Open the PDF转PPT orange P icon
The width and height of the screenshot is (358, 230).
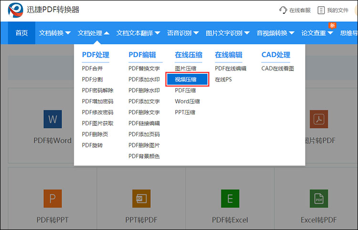53,199
